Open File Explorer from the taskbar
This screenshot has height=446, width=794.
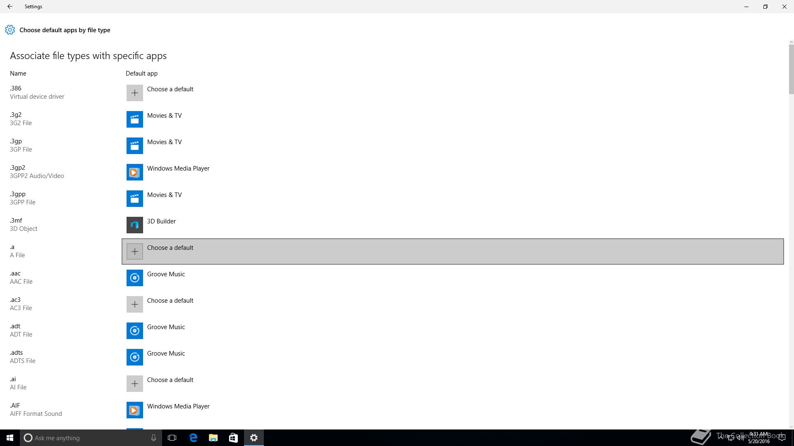coord(213,438)
